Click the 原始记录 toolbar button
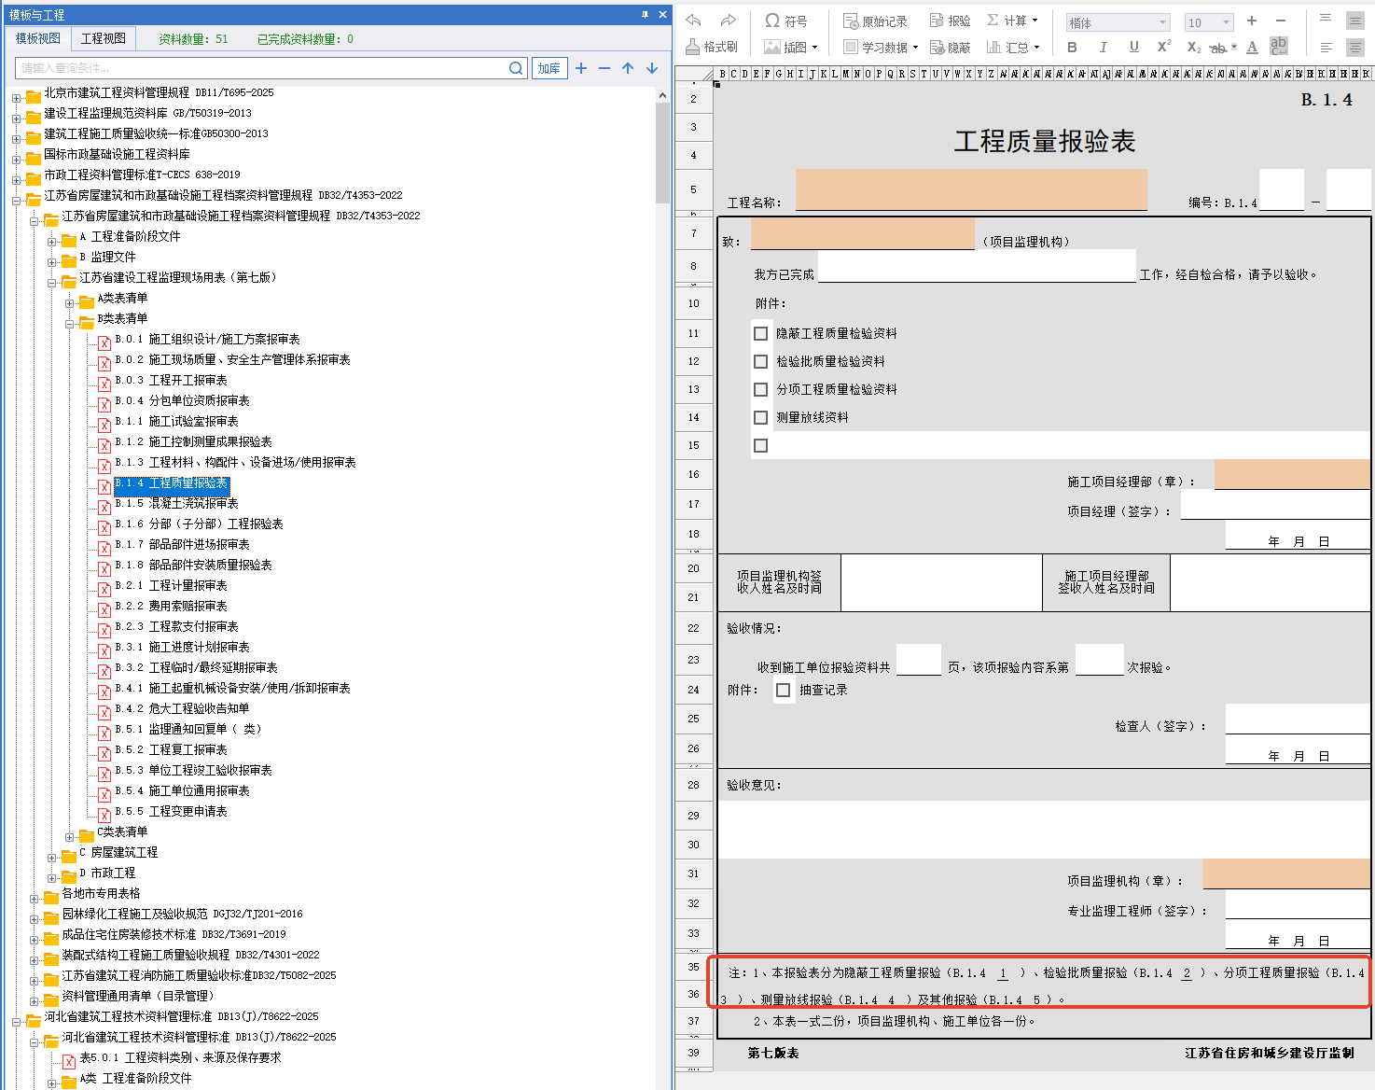The image size is (1375, 1090). click(x=875, y=21)
